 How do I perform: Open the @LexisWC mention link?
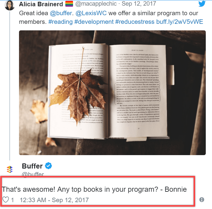click(91, 13)
